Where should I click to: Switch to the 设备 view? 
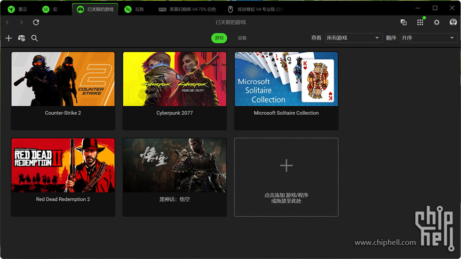point(242,38)
